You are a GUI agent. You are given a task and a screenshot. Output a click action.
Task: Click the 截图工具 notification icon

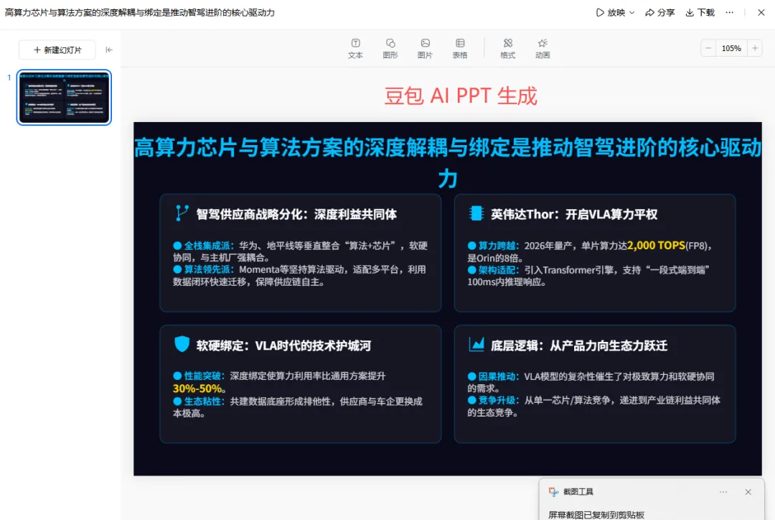[553, 491]
